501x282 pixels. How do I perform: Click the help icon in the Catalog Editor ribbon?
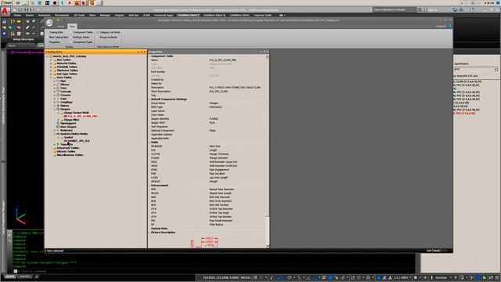[x=450, y=26]
